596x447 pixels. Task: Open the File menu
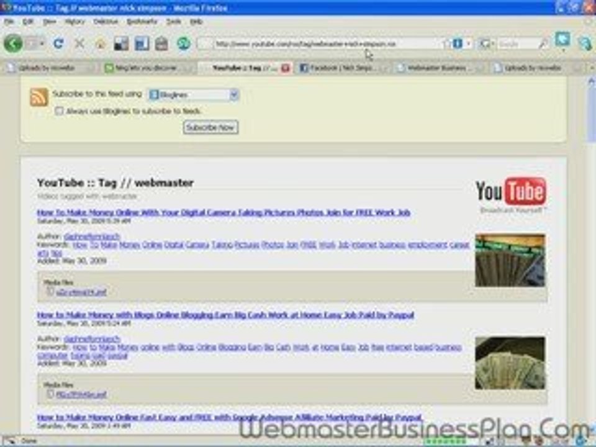9,22
